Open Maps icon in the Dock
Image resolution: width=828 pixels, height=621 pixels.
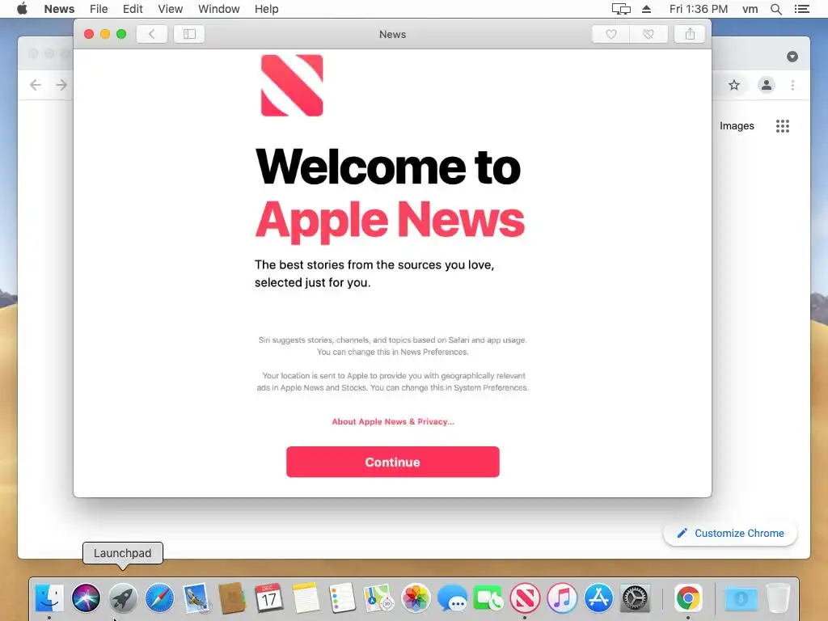click(378, 598)
